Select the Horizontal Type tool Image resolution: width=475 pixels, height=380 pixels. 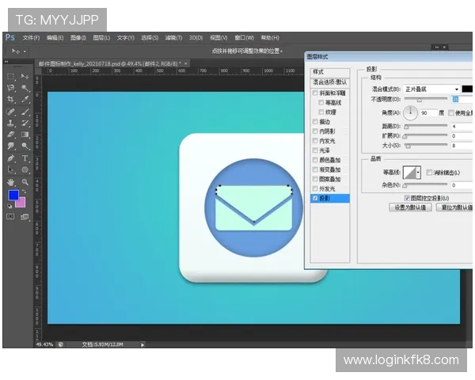pos(25,158)
